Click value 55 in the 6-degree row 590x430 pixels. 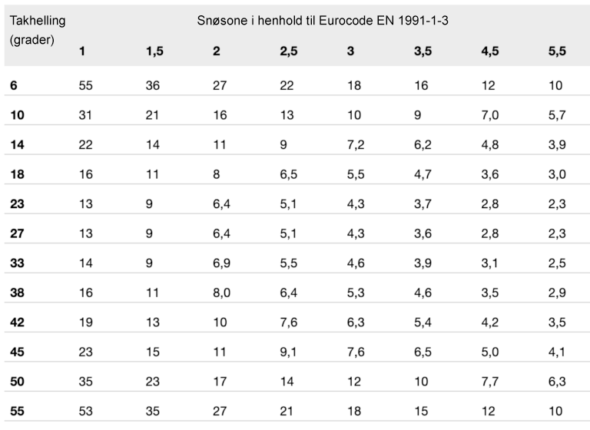tap(86, 84)
